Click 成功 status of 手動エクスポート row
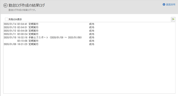Image resolution: width=178 pixels, height=96 pixels. pos(92,37)
